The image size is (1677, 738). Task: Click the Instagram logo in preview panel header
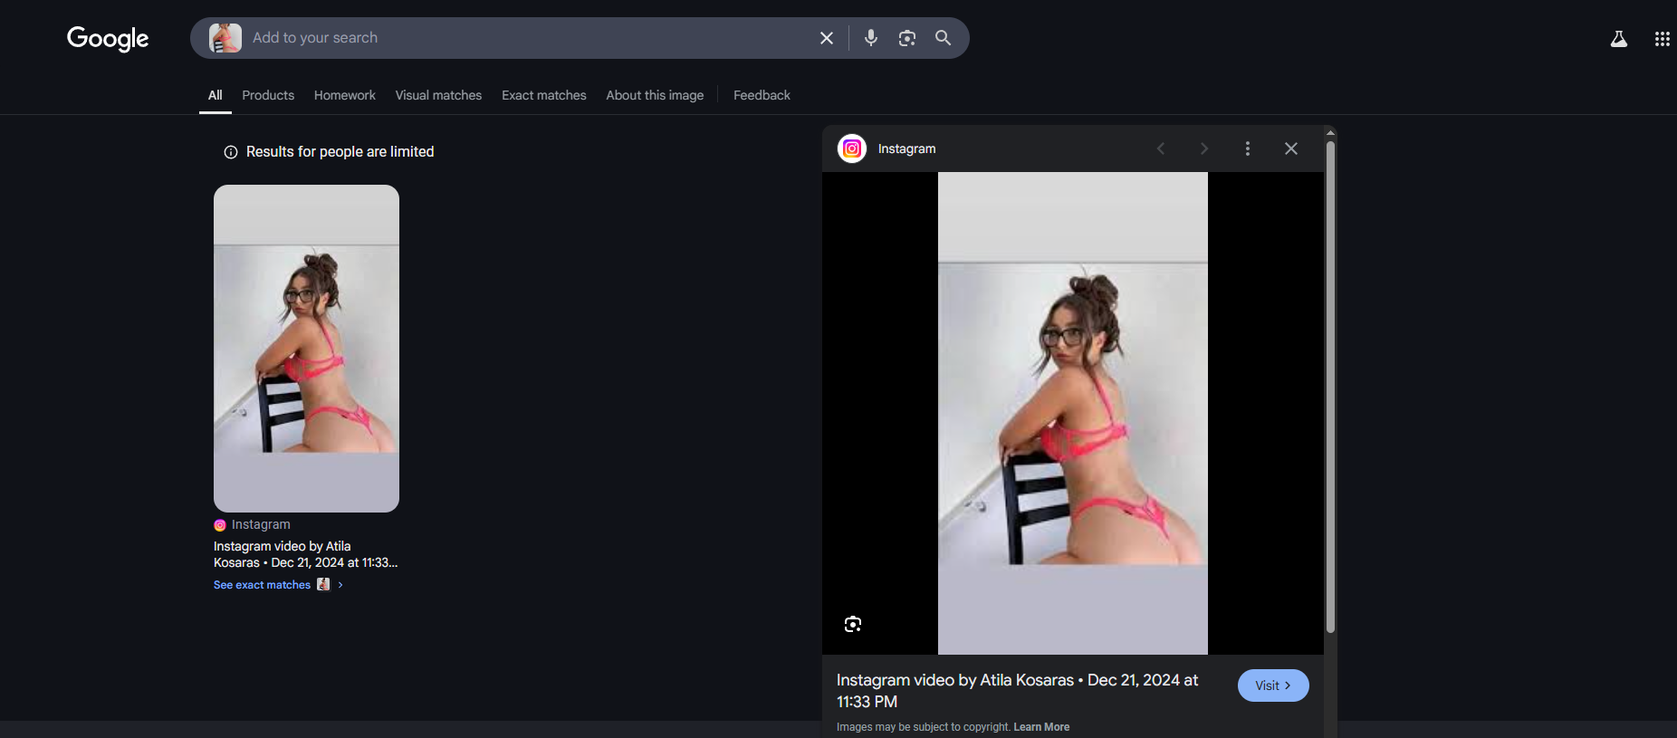click(852, 149)
